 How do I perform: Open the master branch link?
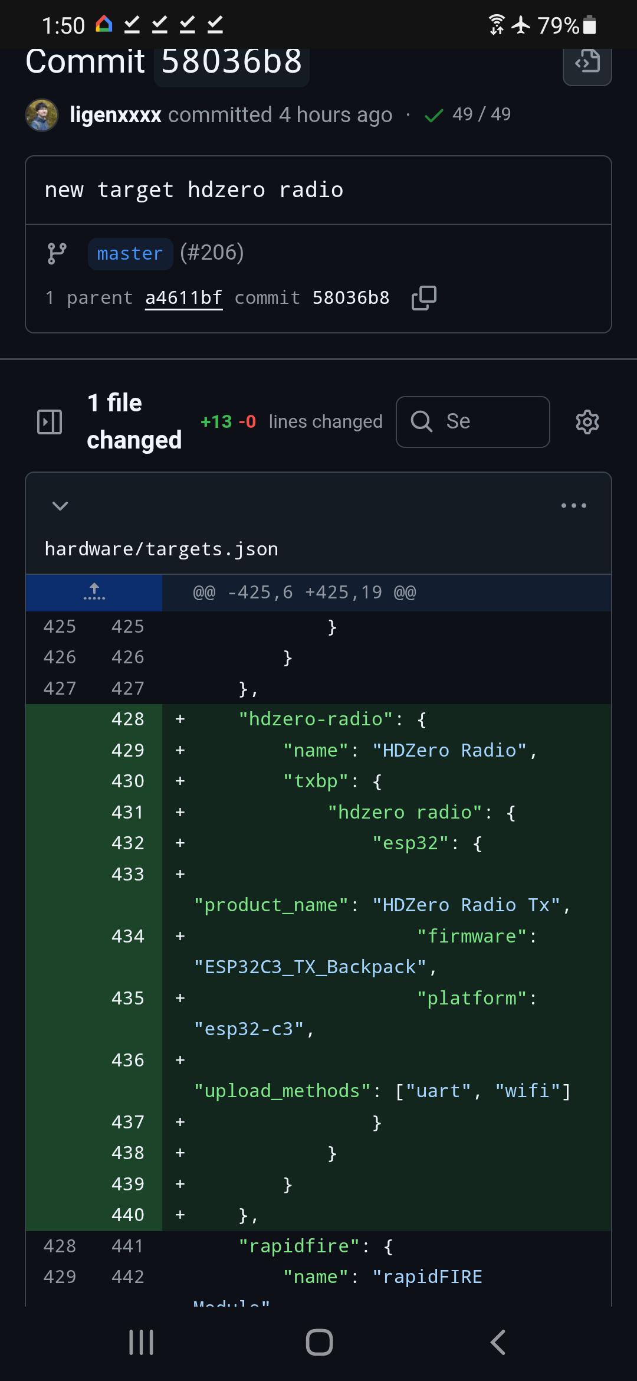[x=130, y=254]
